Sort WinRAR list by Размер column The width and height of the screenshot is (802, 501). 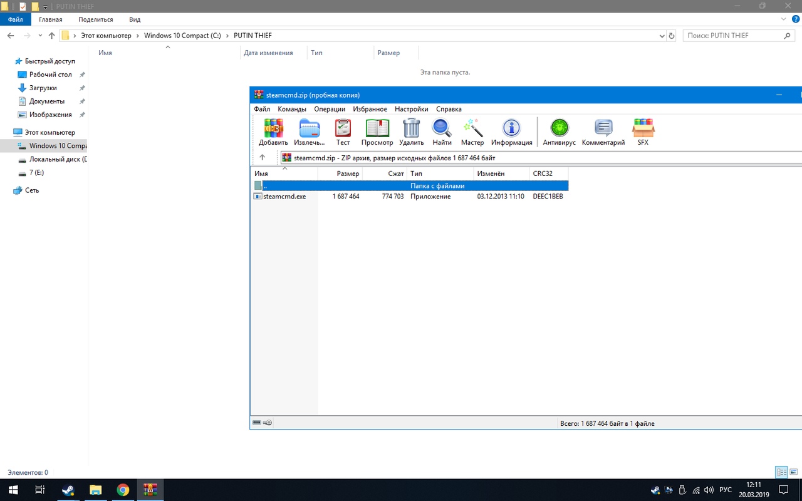point(340,173)
